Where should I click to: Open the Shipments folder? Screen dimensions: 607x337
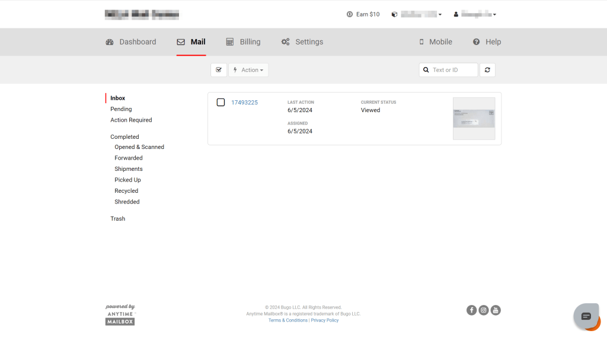tap(129, 169)
